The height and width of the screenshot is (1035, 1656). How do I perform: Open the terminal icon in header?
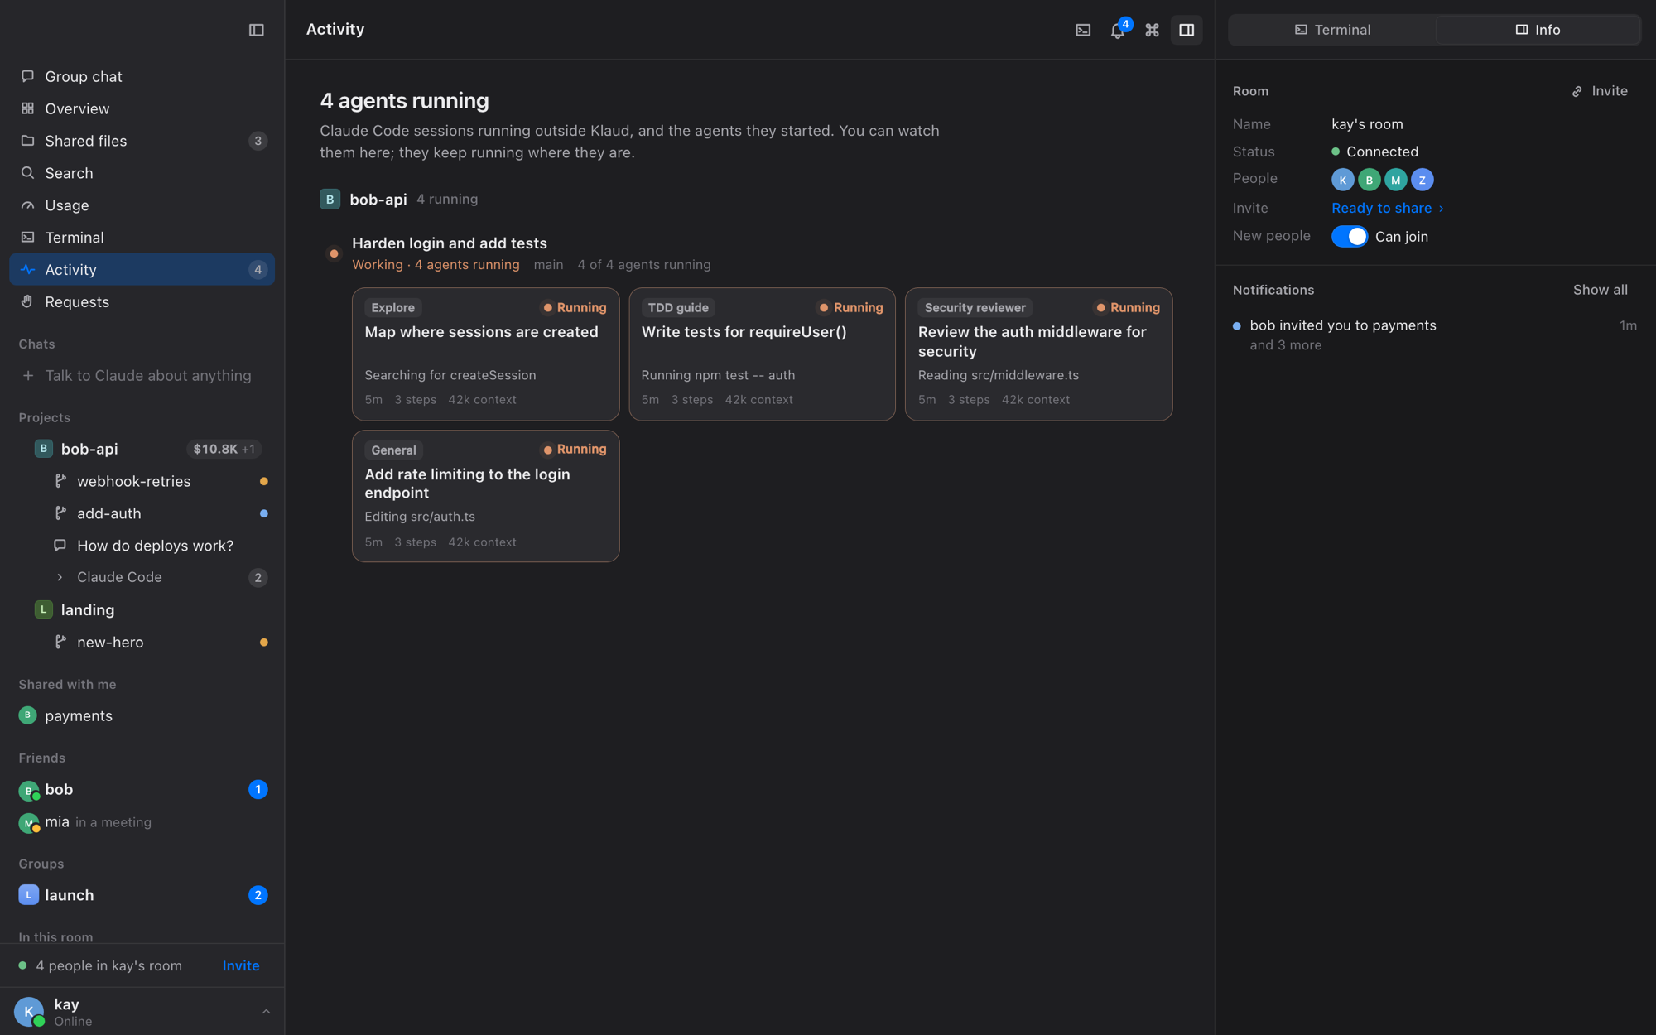click(1083, 30)
